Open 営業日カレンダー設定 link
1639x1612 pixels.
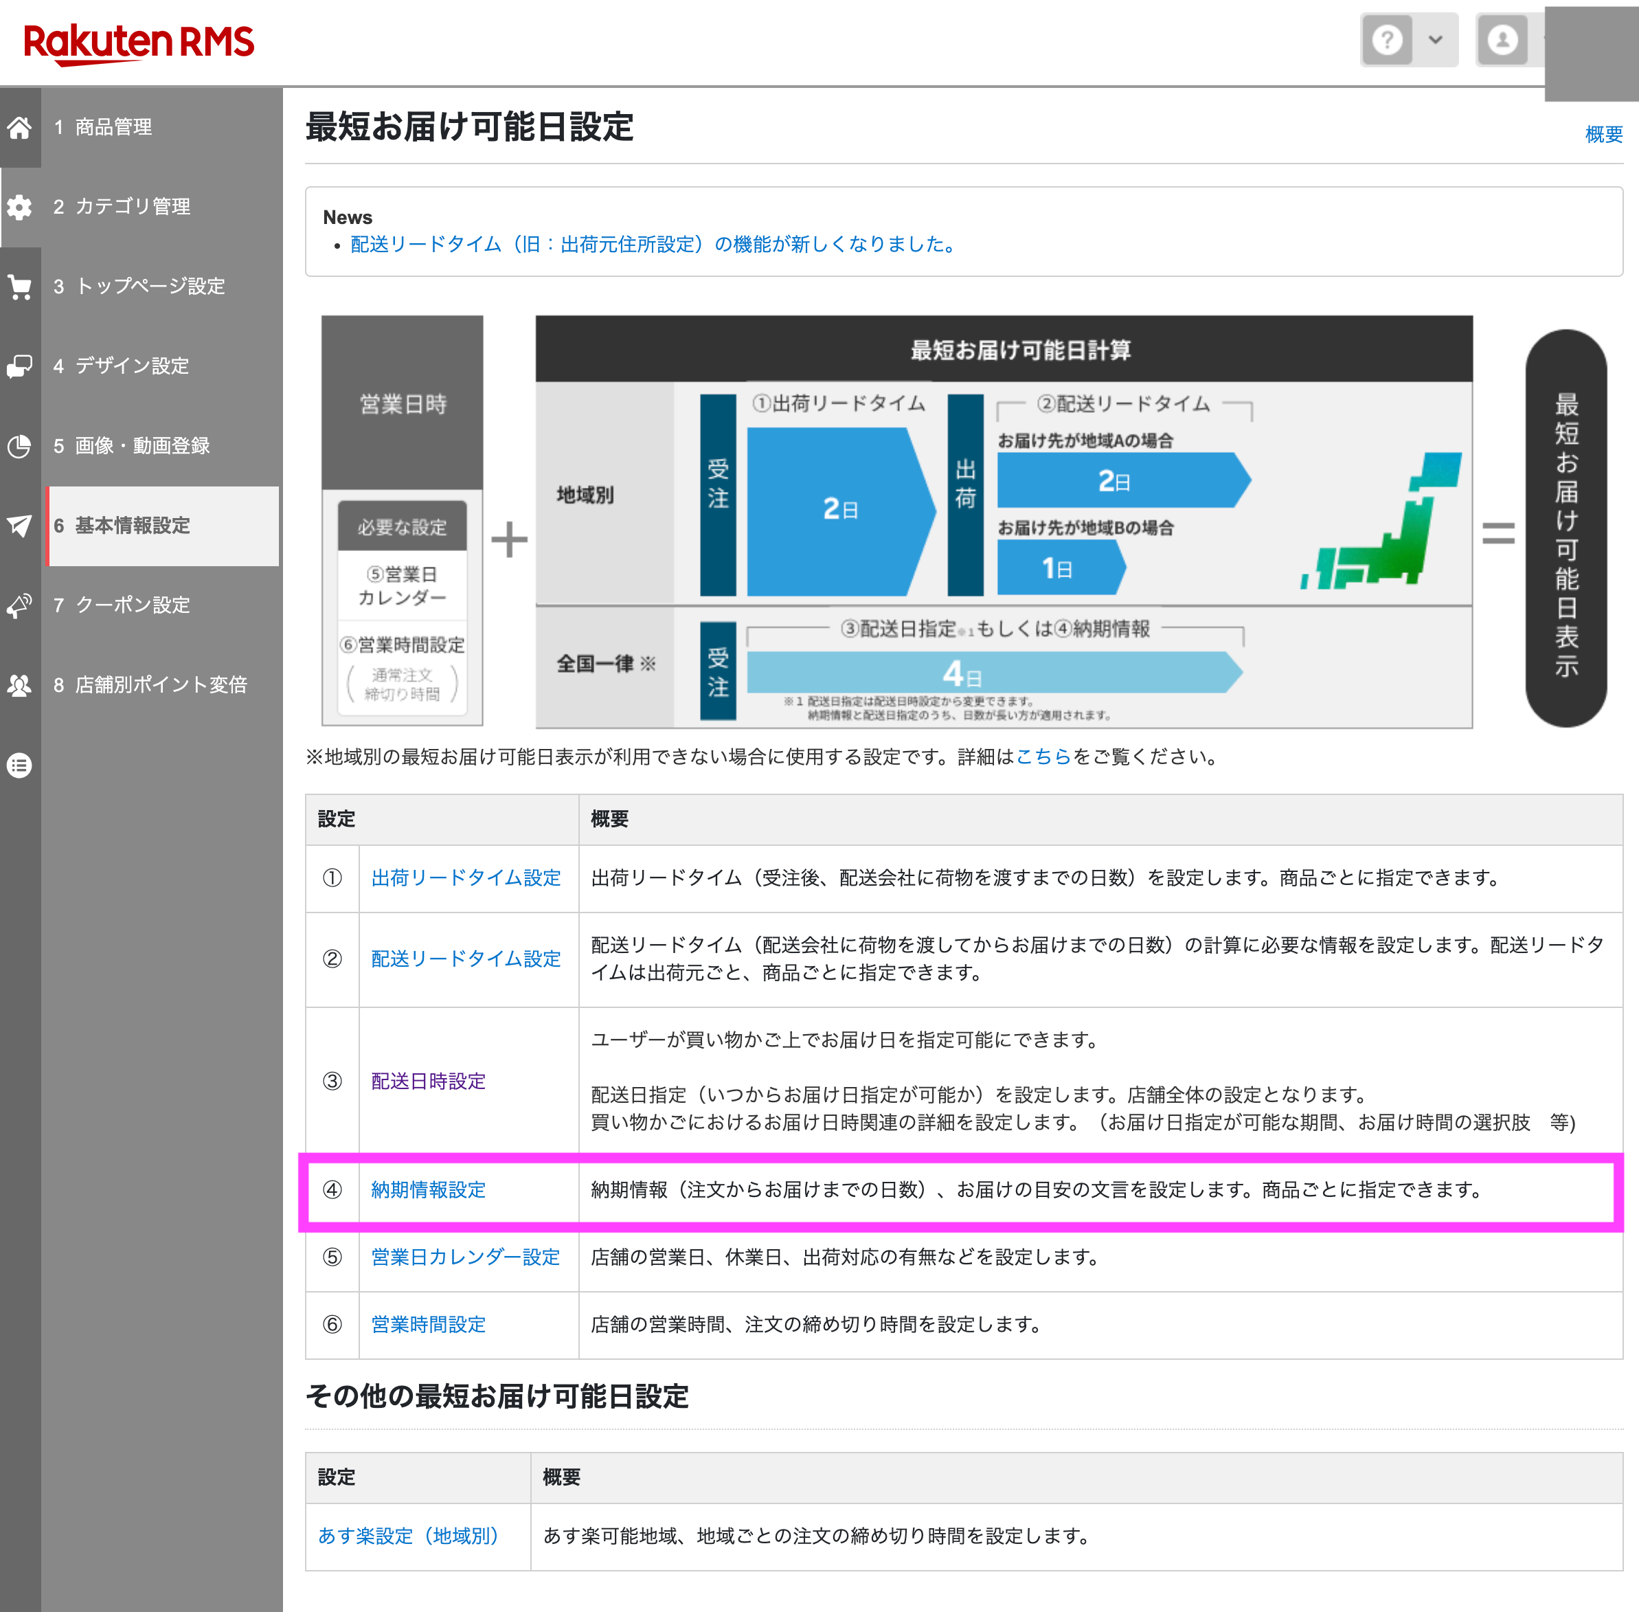pos(466,1257)
